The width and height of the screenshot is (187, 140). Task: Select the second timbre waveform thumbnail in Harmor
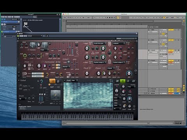(x=44, y=45)
